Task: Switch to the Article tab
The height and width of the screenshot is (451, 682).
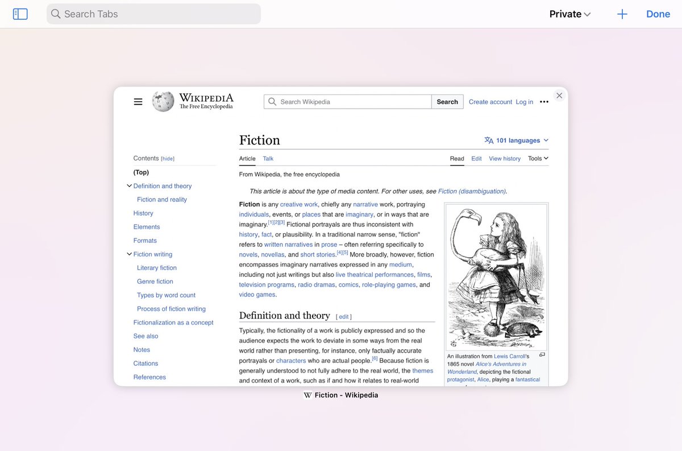Action: [x=247, y=159]
